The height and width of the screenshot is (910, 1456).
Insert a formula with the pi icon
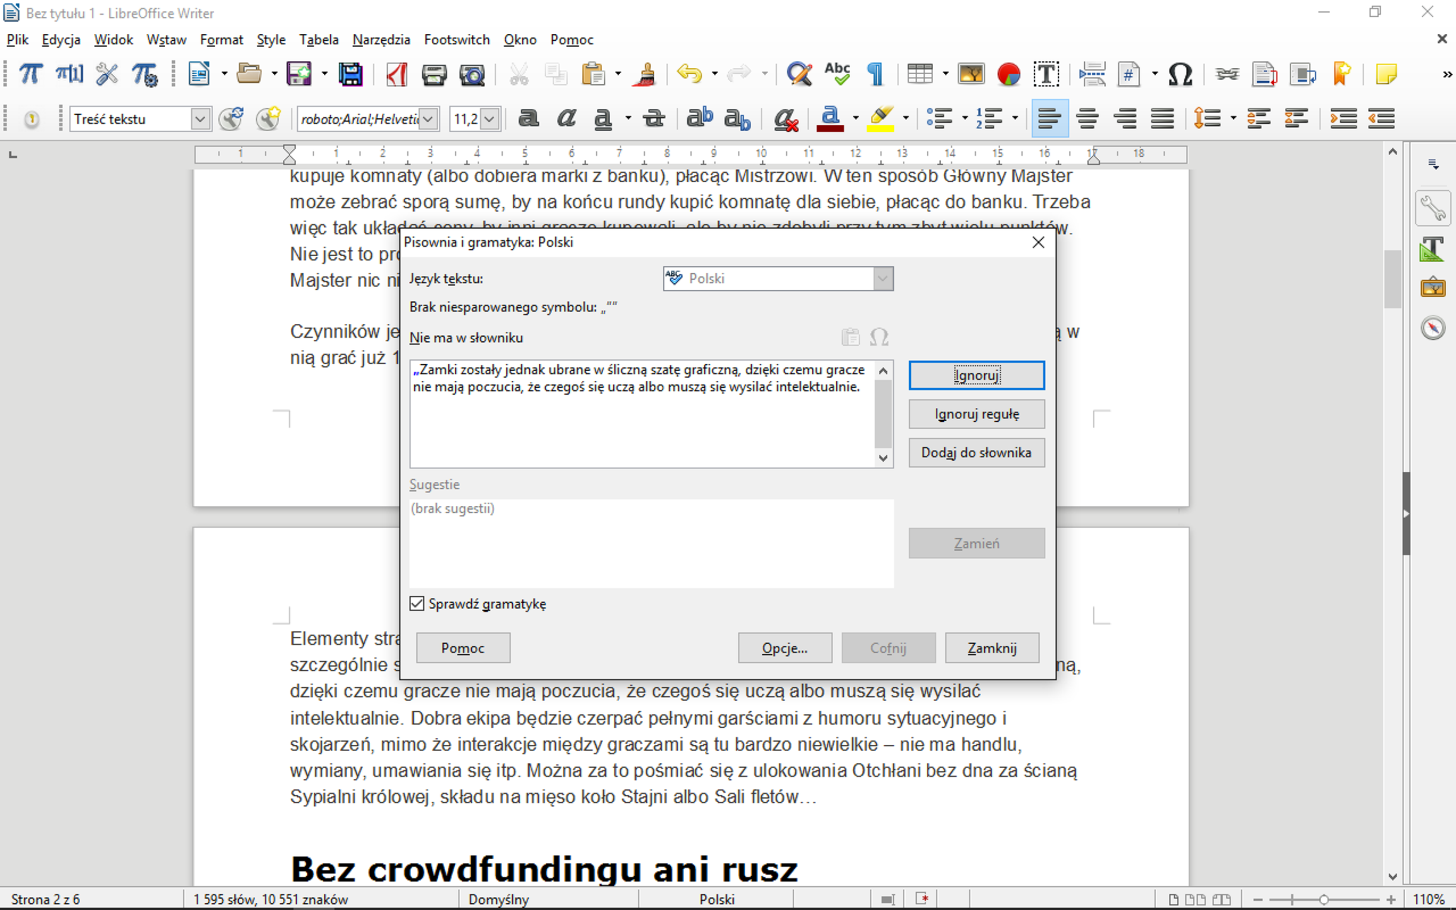pyautogui.click(x=30, y=74)
